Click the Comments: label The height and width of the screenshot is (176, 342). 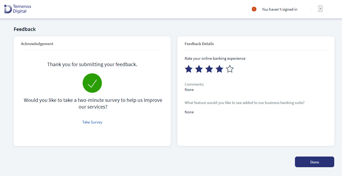(x=194, y=84)
